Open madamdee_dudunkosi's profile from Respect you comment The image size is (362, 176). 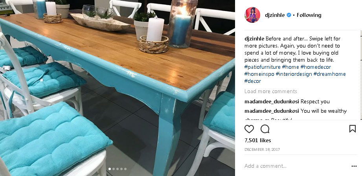click(x=272, y=101)
